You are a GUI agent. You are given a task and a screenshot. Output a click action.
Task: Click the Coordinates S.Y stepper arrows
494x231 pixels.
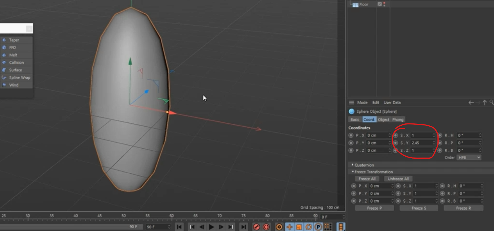point(434,143)
